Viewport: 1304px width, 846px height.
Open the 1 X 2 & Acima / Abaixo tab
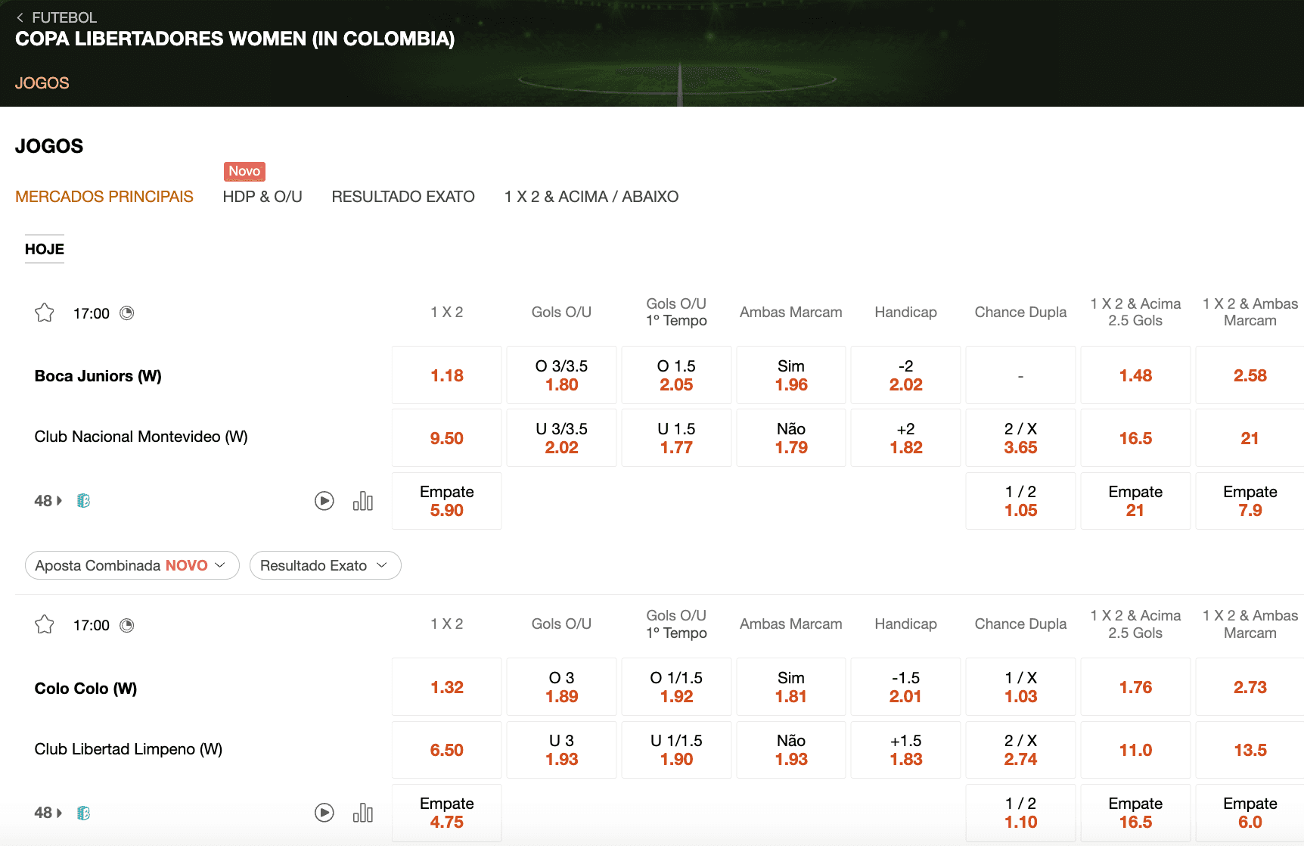(591, 197)
